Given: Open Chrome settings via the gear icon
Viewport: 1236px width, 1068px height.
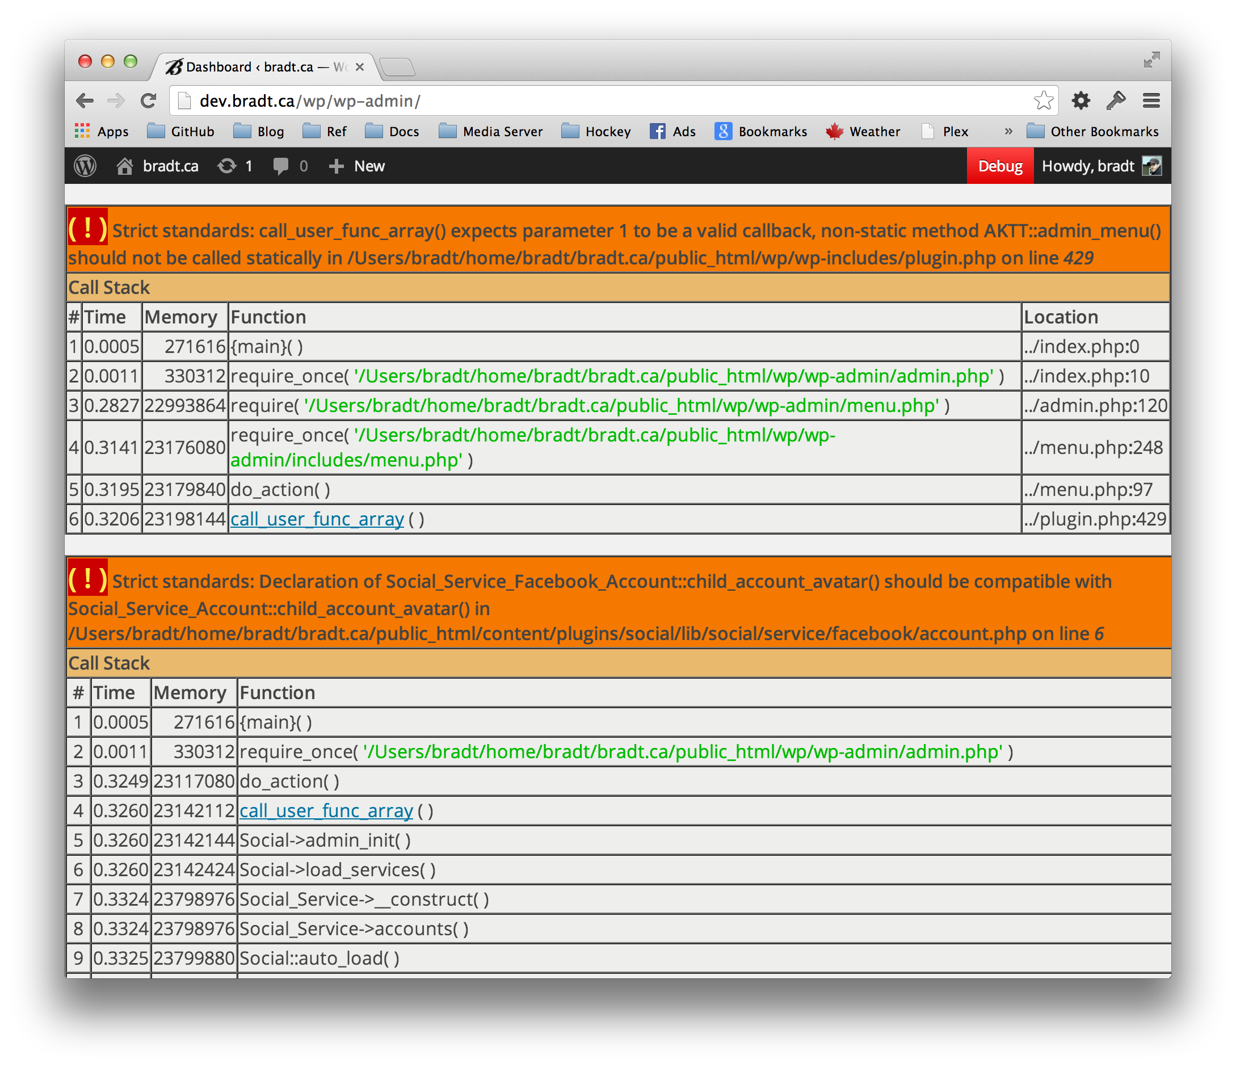Looking at the screenshot, I should [1081, 101].
